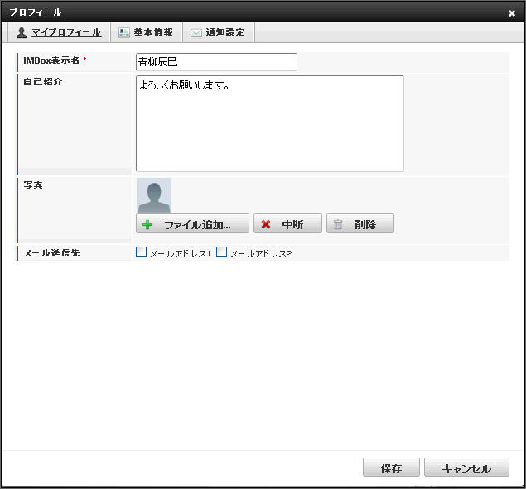The height and width of the screenshot is (489, 526).
Task: Click the envelope icon on 通知設定 tab
Action: click(x=196, y=33)
